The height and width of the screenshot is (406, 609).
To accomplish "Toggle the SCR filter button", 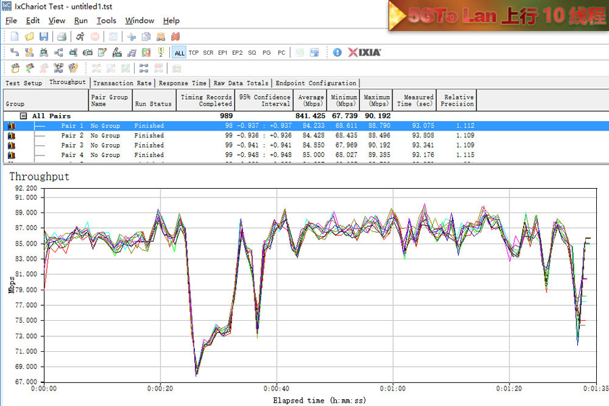I will coord(208,53).
